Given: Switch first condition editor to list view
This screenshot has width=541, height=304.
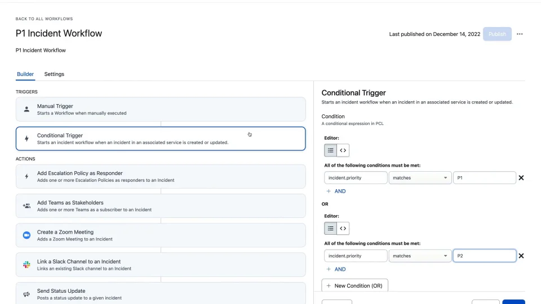Looking at the screenshot, I should [331, 150].
